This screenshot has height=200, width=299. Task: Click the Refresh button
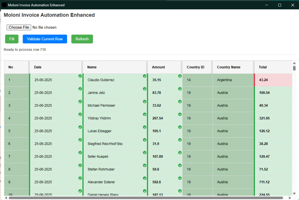[82, 39]
